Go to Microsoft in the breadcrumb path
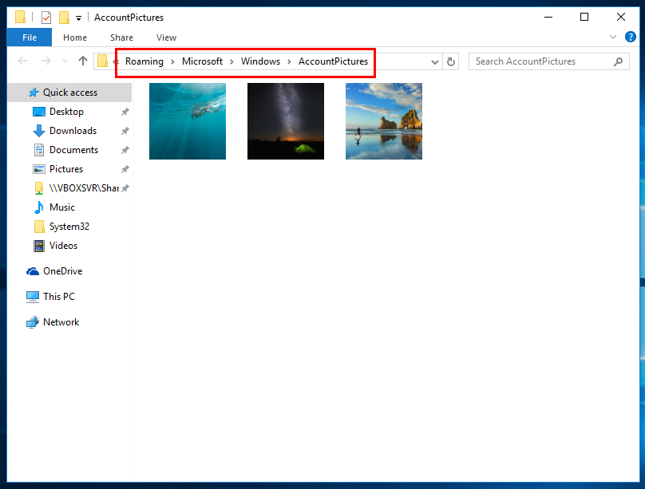645x489 pixels. click(202, 61)
